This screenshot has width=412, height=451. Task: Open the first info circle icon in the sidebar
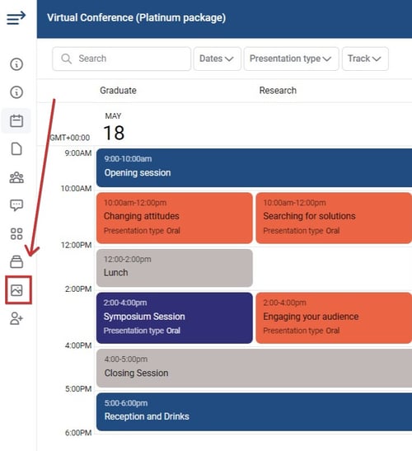16,63
